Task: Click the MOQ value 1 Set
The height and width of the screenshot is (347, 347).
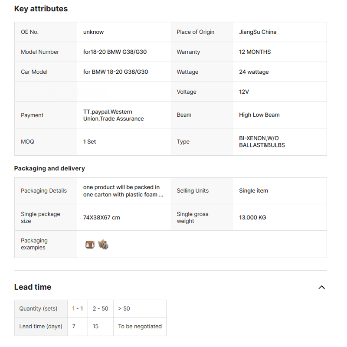Action: pos(90,142)
